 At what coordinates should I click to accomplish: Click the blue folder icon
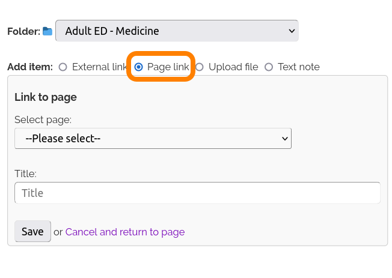coord(47,31)
